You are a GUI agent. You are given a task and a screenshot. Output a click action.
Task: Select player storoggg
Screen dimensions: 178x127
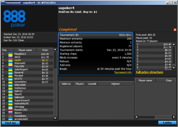(x=28, y=107)
